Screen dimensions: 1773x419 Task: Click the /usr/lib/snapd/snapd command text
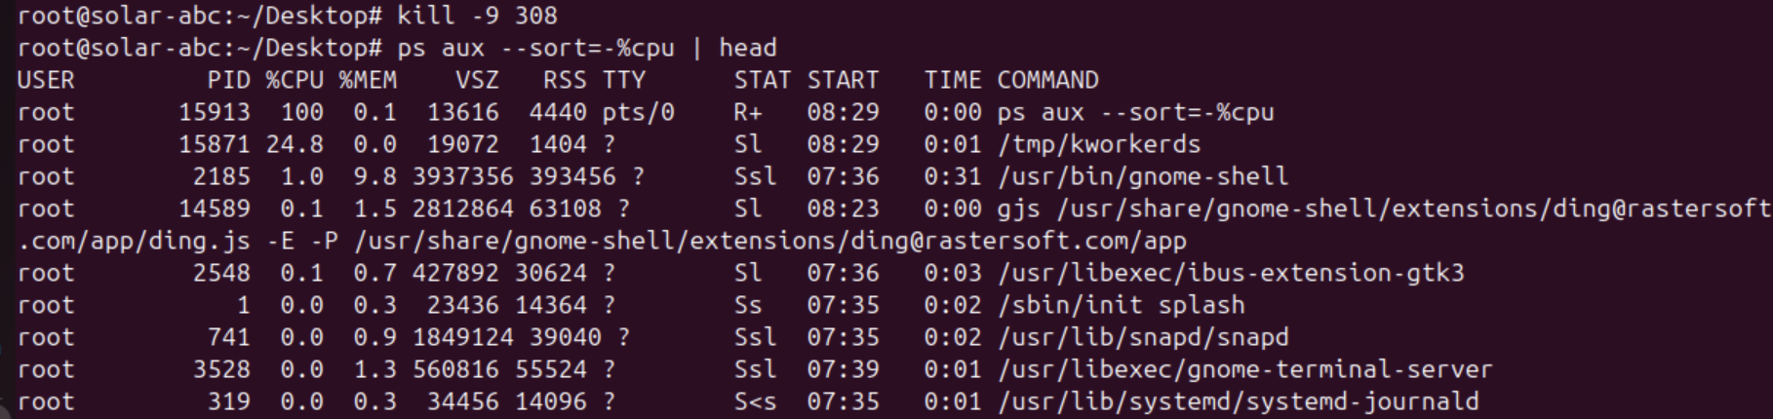tap(1142, 337)
